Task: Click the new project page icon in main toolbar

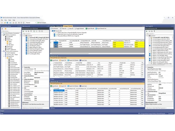Action: pos(2,23)
